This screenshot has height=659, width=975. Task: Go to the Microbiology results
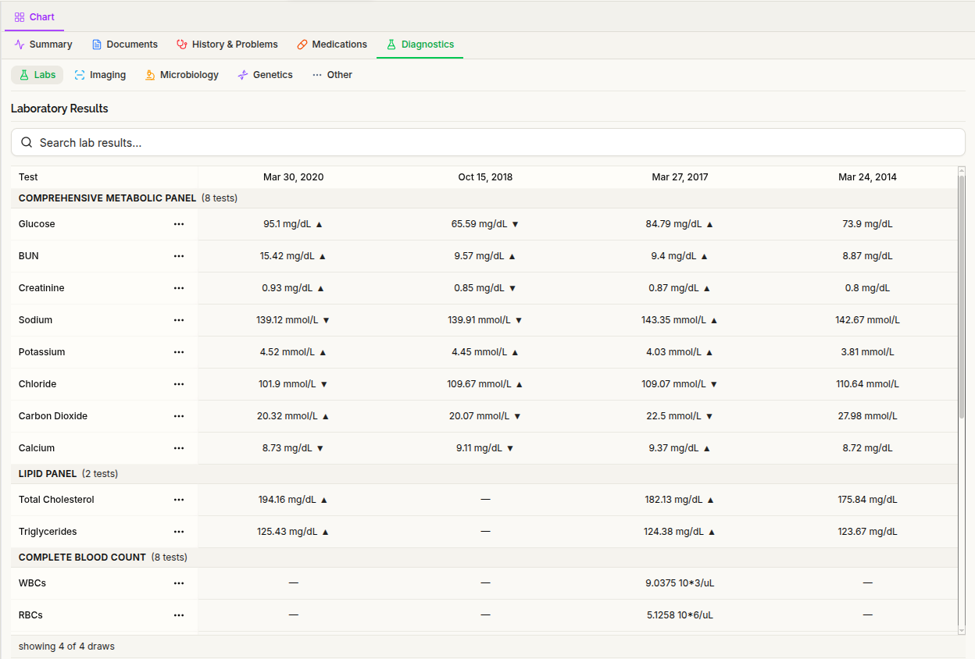pyautogui.click(x=182, y=75)
